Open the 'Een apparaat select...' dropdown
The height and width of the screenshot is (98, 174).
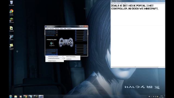click(52, 31)
